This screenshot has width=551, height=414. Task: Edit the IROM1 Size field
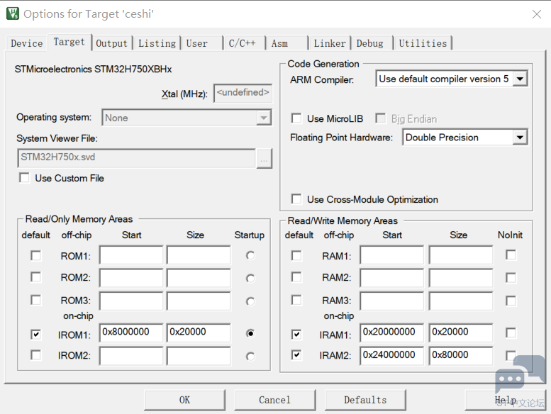click(199, 332)
